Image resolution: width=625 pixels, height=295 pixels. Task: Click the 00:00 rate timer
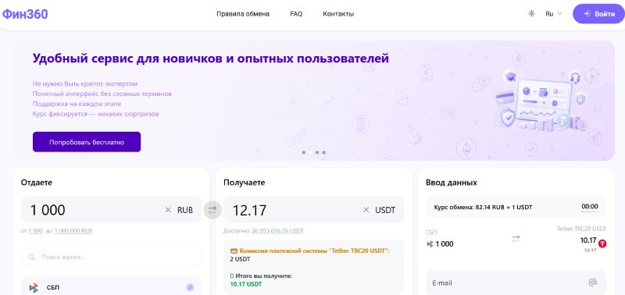[590, 207]
